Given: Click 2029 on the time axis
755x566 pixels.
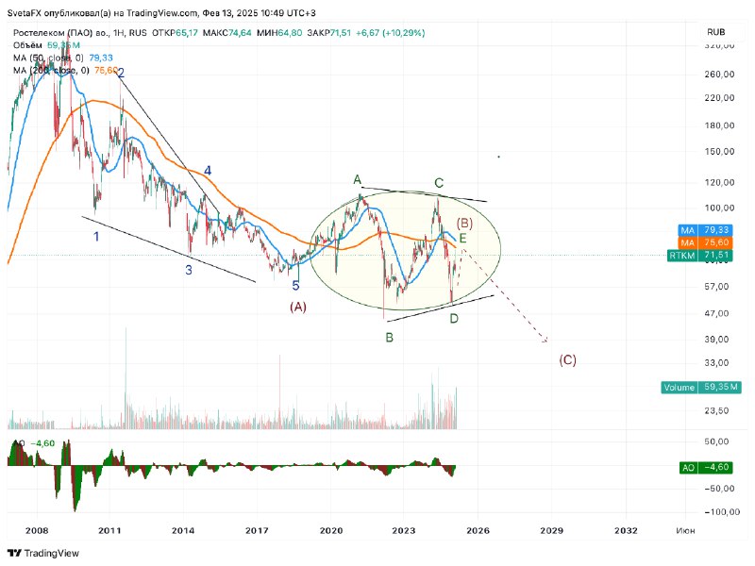Looking at the screenshot, I should pos(551,531).
